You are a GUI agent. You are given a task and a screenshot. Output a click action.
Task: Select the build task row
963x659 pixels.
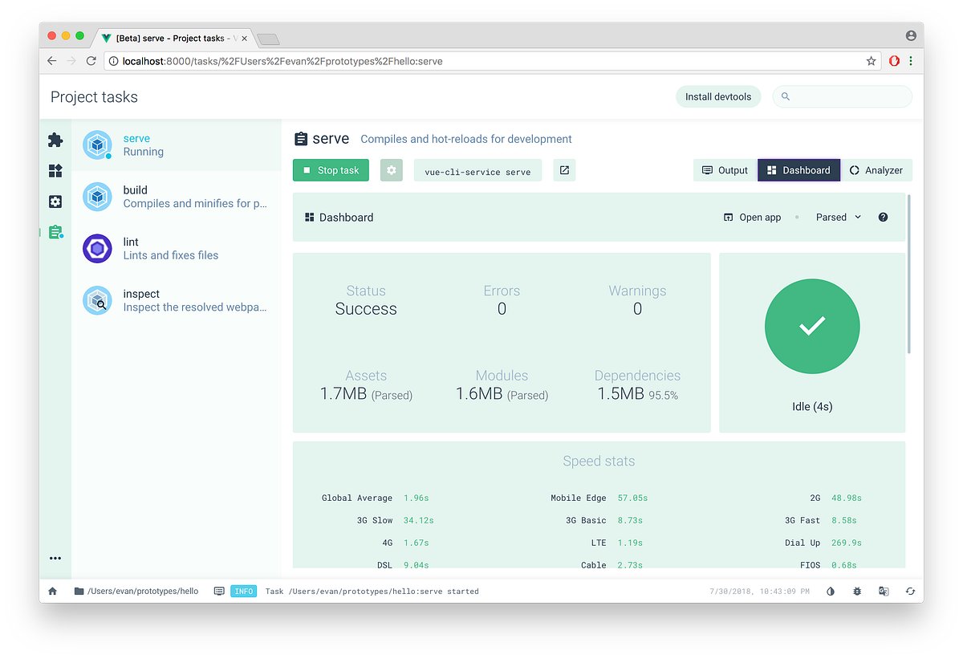pyautogui.click(x=177, y=197)
